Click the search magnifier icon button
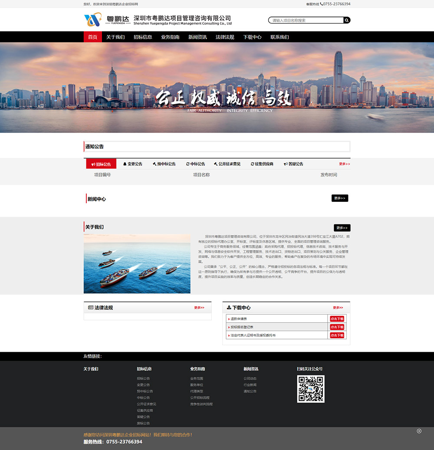Viewport: 434px width, 450px height. (347, 20)
